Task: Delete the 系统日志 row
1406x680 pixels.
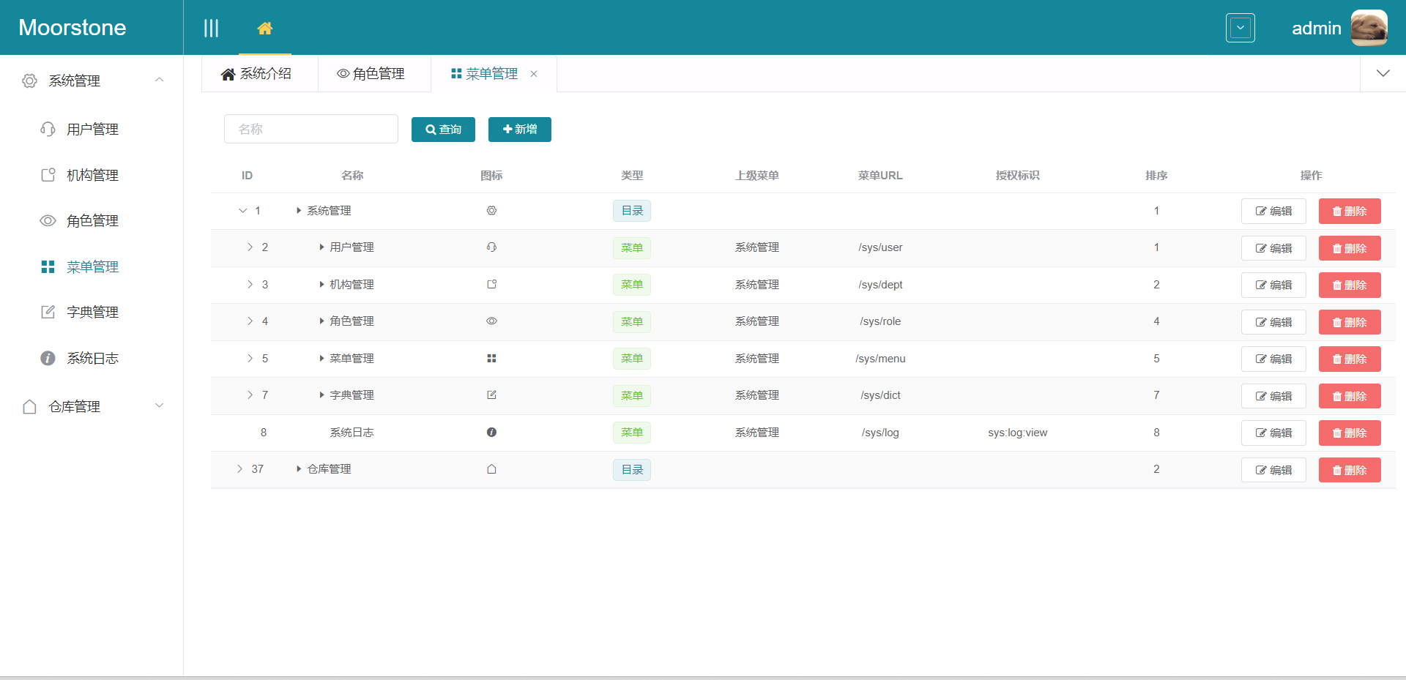Action: click(x=1350, y=433)
